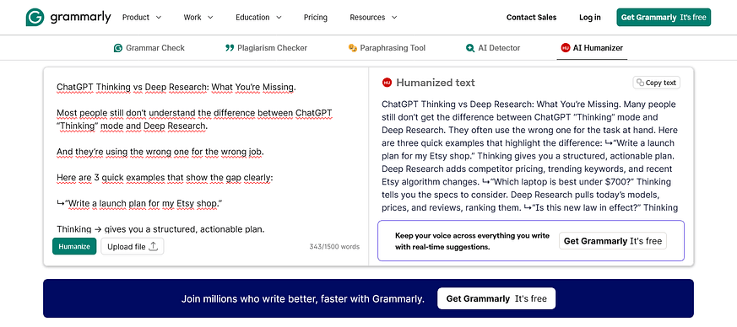737x327 pixels.
Task: Click the Log in link
Action: pos(590,18)
